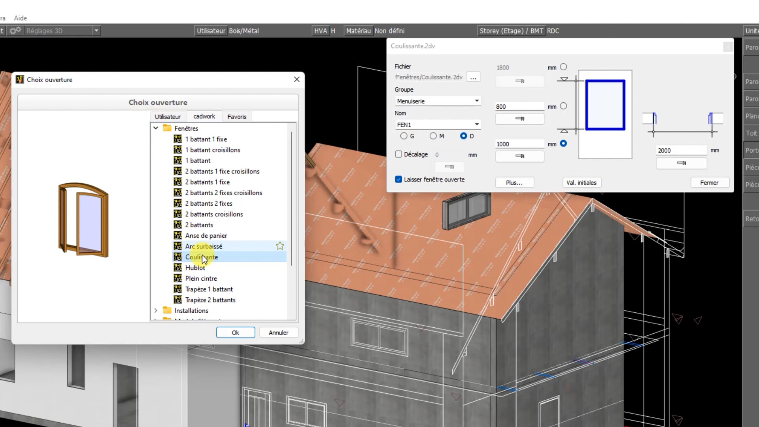Image resolution: width=759 pixels, height=427 pixels.
Task: Select the radio button next to 1800 mm
Action: click(x=563, y=67)
